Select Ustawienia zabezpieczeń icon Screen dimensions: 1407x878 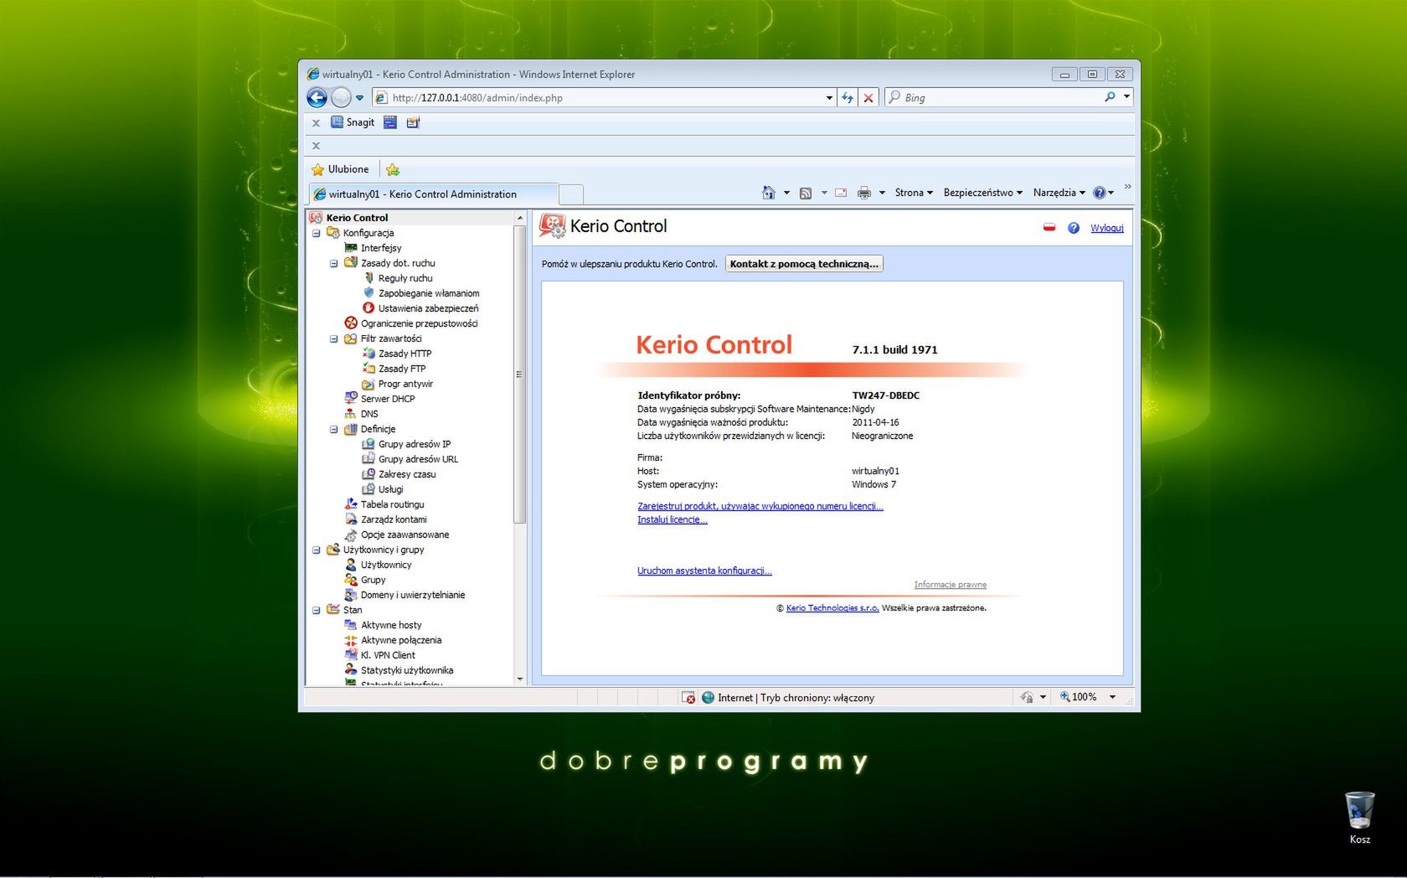[x=368, y=308]
